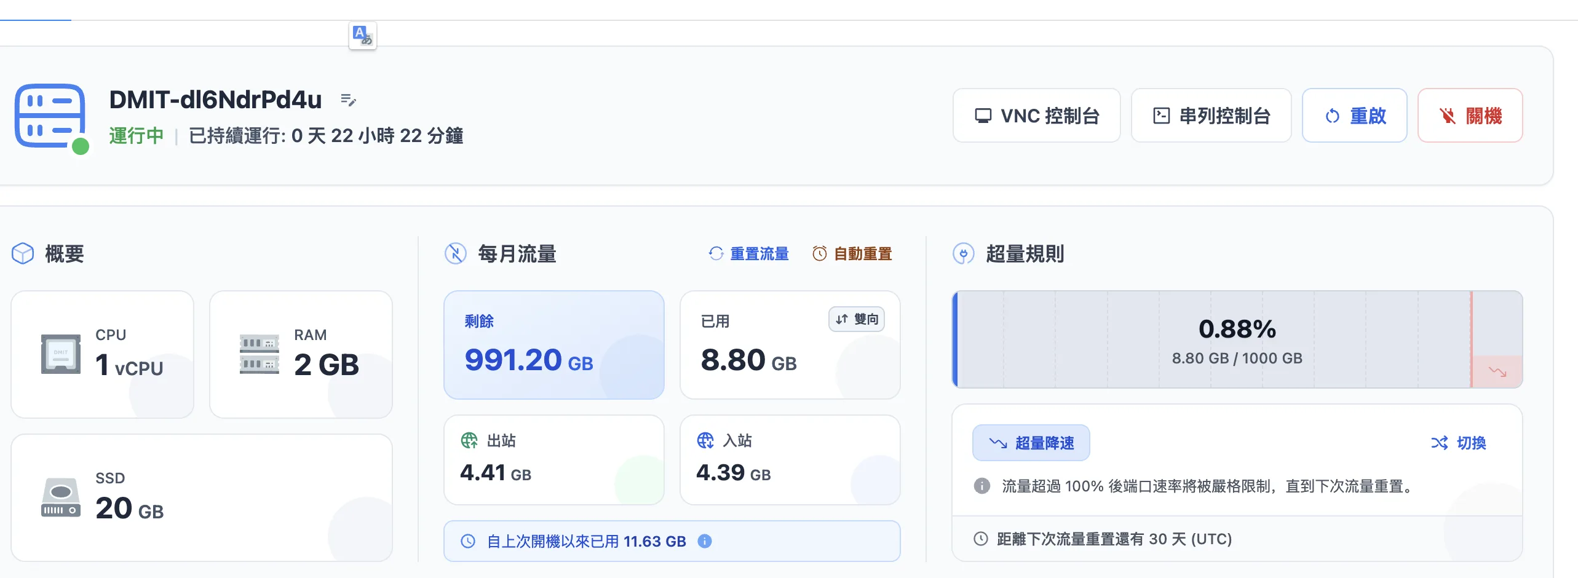Click the 出站 outbound globe icon
This screenshot has height=578, width=1578.
point(469,440)
